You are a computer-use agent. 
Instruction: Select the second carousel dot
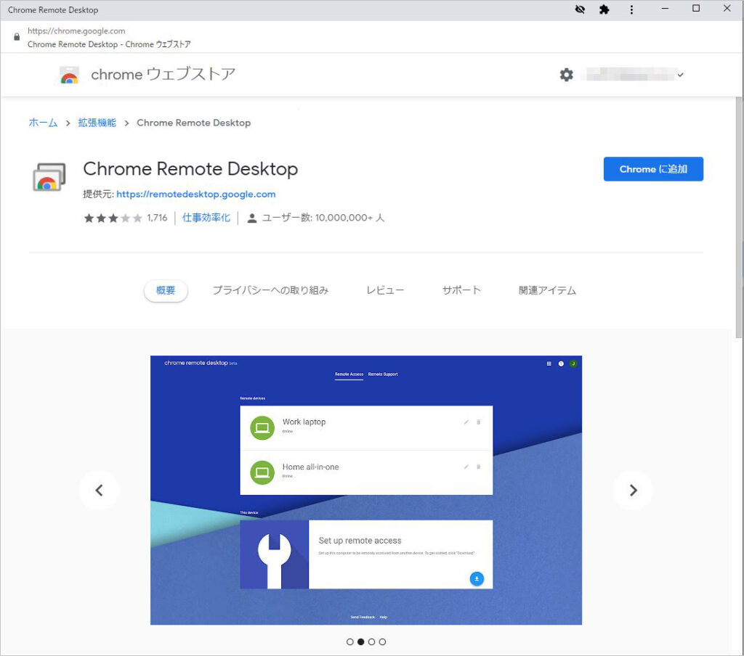[361, 641]
